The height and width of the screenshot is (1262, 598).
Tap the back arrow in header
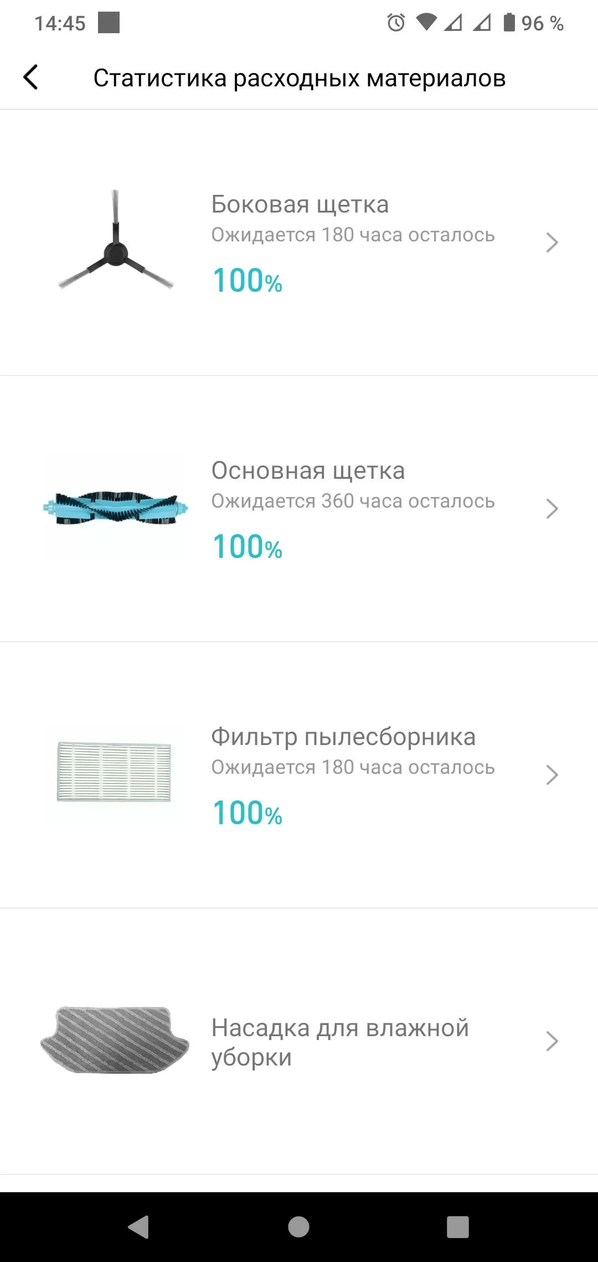point(31,77)
